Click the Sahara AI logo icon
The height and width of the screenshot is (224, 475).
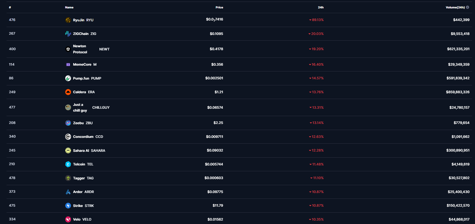coord(68,150)
